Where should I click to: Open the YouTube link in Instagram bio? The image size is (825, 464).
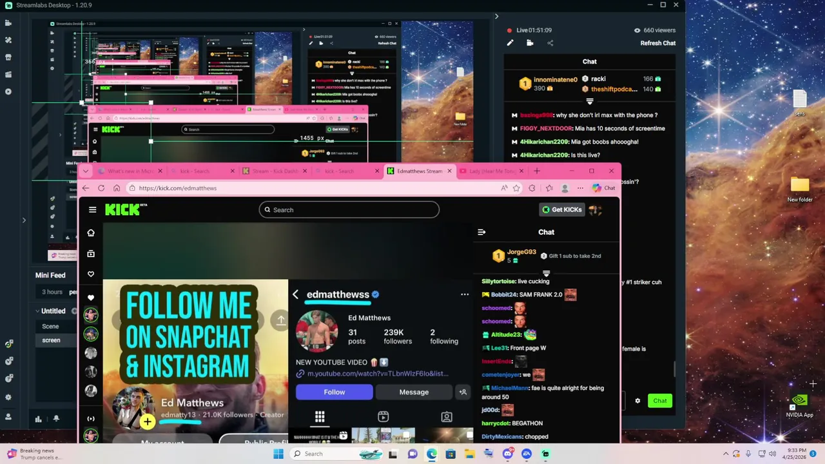377,374
